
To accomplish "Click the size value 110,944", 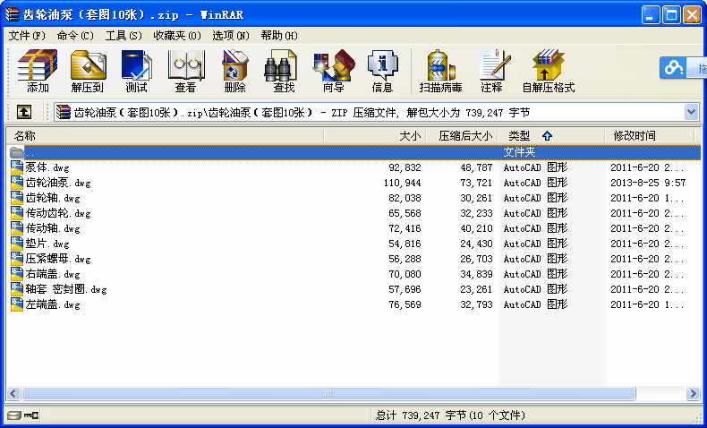I will click(402, 183).
